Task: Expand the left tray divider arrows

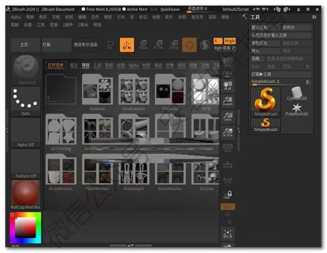Action: 7,131
